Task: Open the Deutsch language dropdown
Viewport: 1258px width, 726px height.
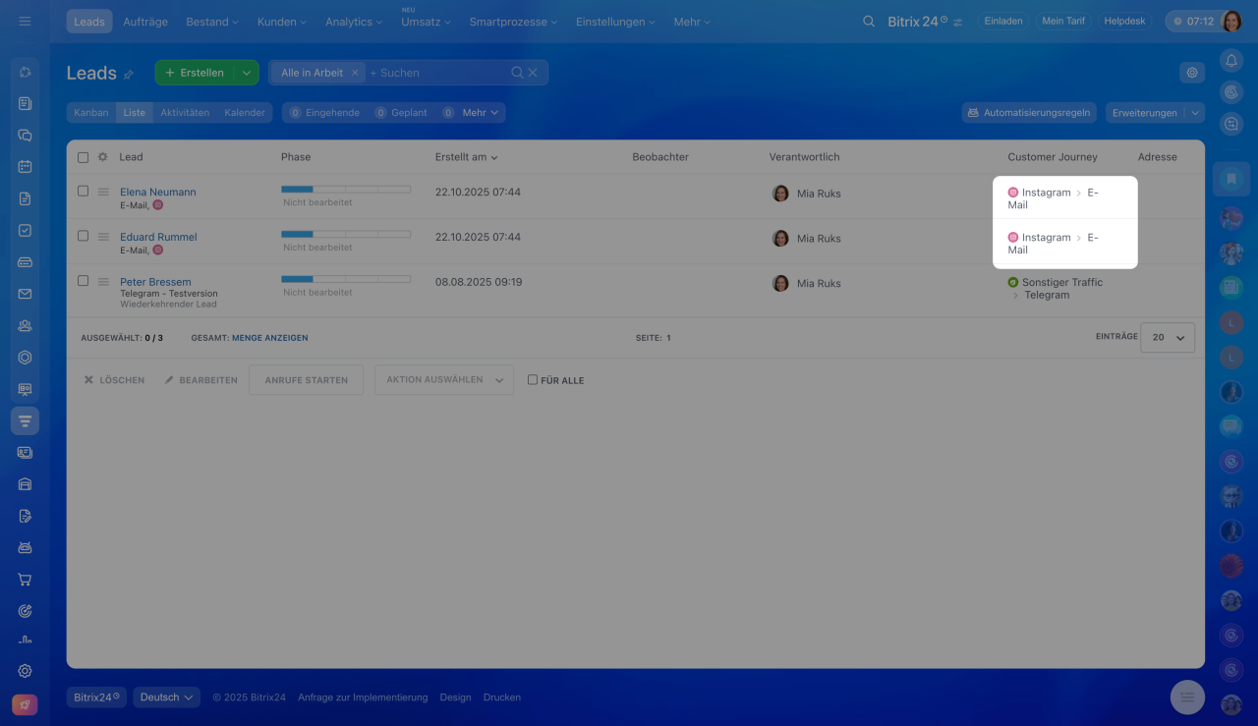Action: click(166, 698)
